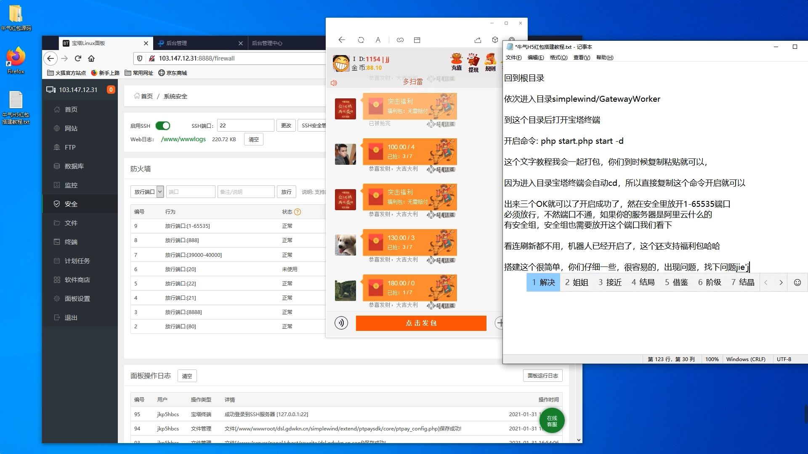Click the Firefox reload page icon
Image resolution: width=808 pixels, height=454 pixels.
pyautogui.click(x=78, y=58)
